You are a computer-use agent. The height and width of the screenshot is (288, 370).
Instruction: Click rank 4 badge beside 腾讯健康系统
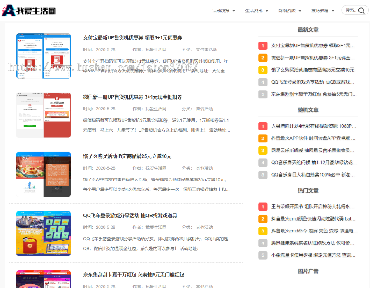tap(263, 243)
